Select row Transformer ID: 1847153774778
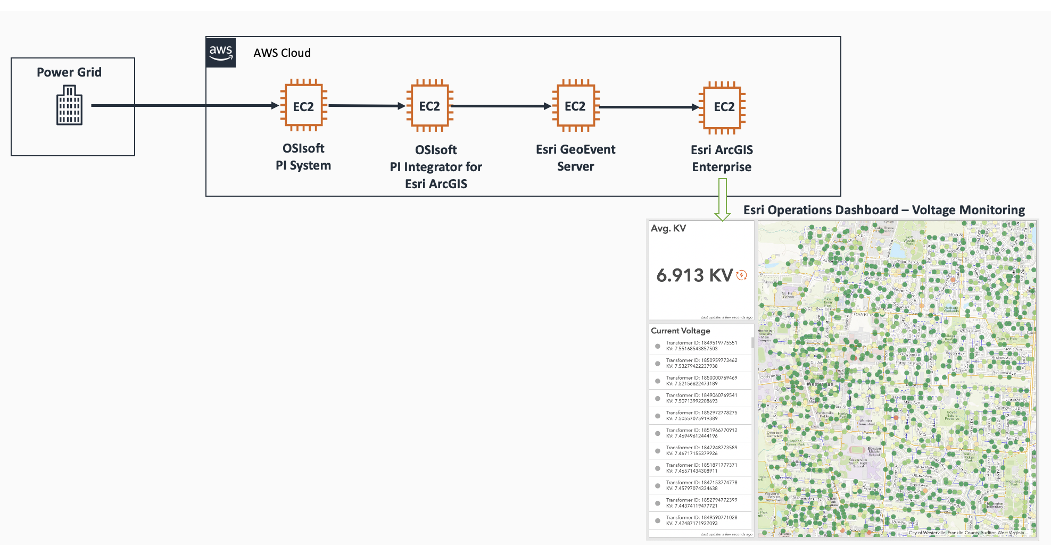 tap(700, 486)
